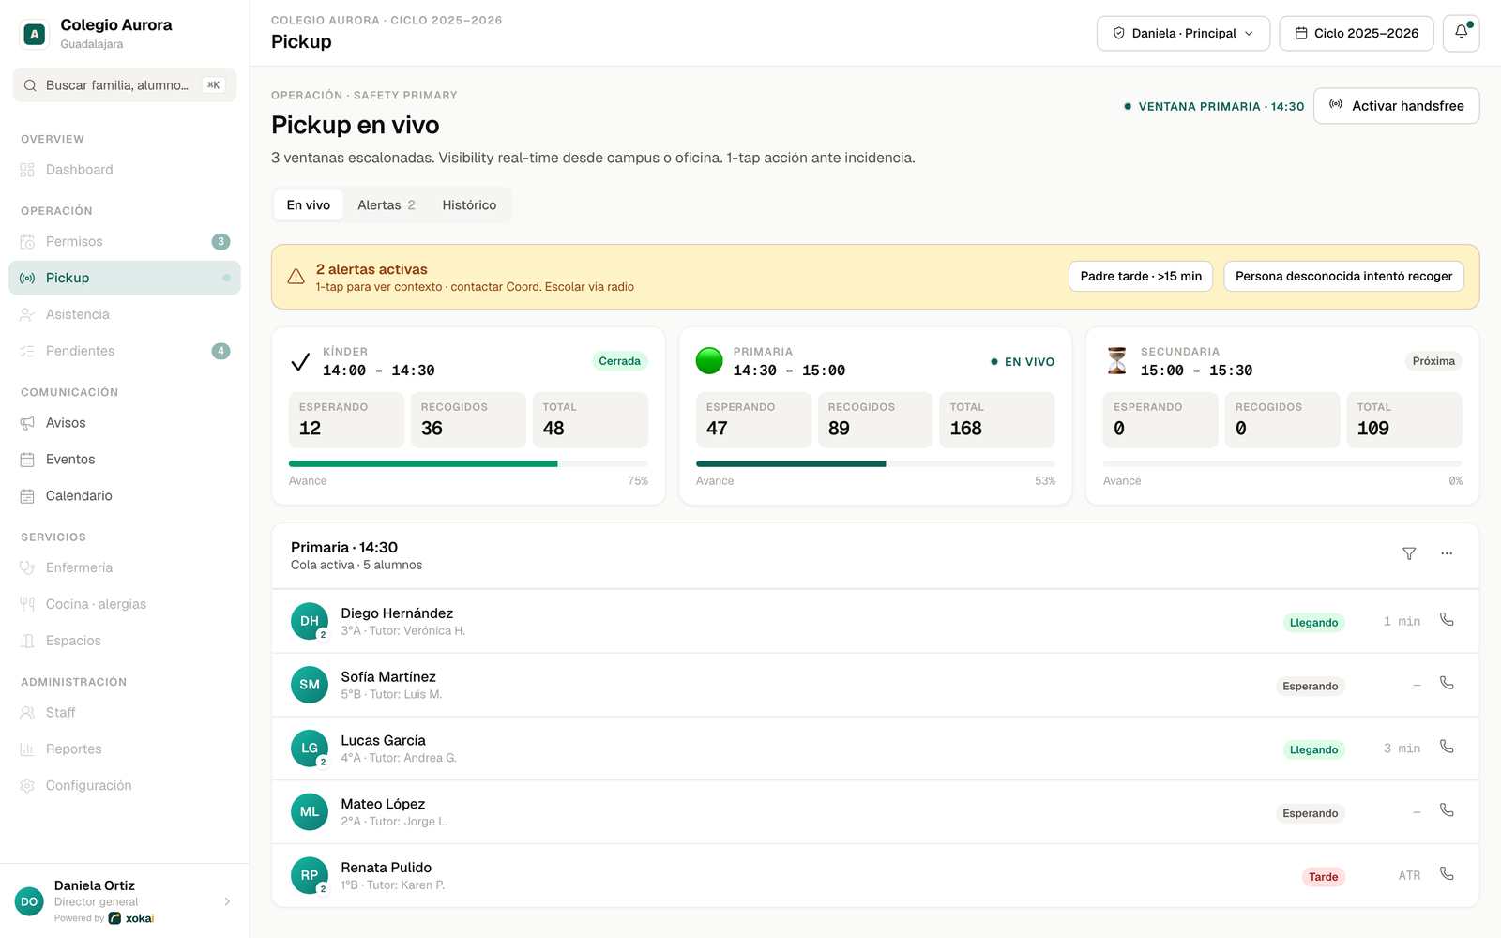This screenshot has width=1501, height=938.
Task: Switch to the Alertas tab
Action: [x=386, y=205]
